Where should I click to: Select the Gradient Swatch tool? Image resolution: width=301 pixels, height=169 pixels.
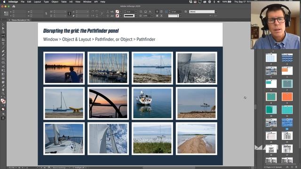(x=3, y=74)
